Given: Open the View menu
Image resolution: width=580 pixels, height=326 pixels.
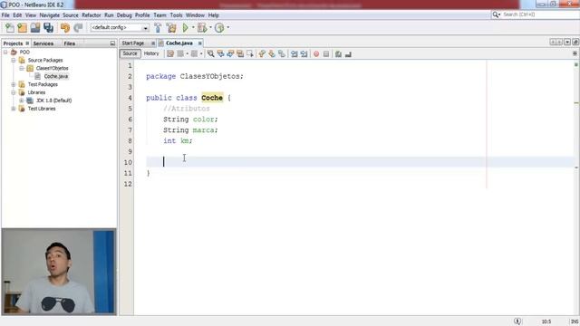Looking at the screenshot, I should click(x=31, y=15).
